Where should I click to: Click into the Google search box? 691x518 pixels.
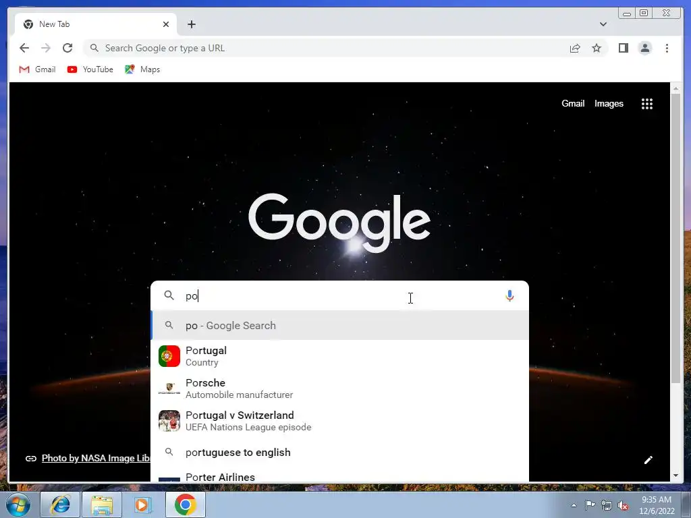339,295
